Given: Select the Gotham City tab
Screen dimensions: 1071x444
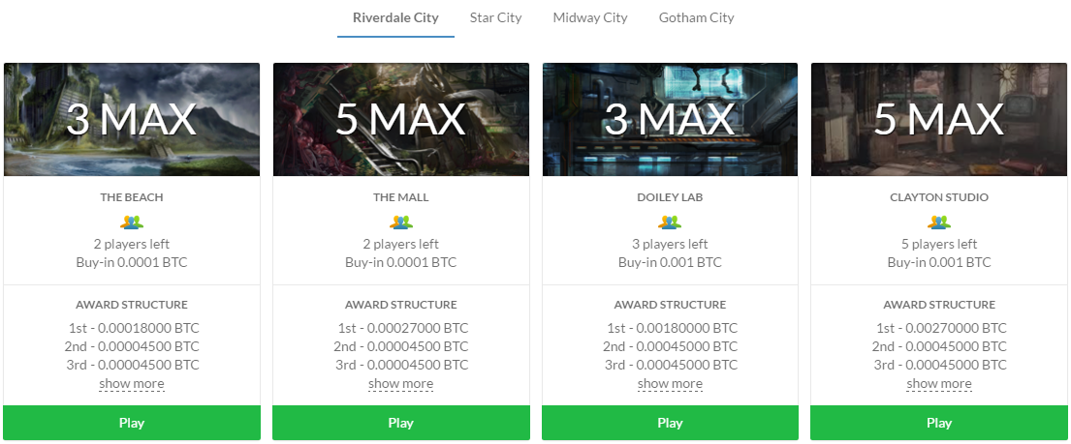Looking at the screenshot, I should coord(696,17).
